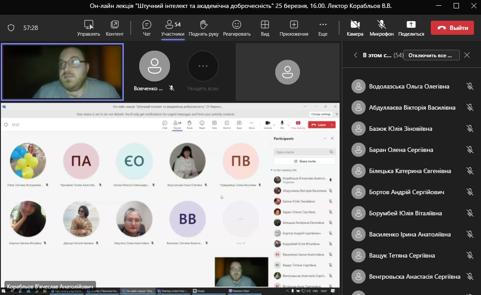Unmute with the Микрофон toggle
Screen dimensions: 481x295
pos(381,28)
